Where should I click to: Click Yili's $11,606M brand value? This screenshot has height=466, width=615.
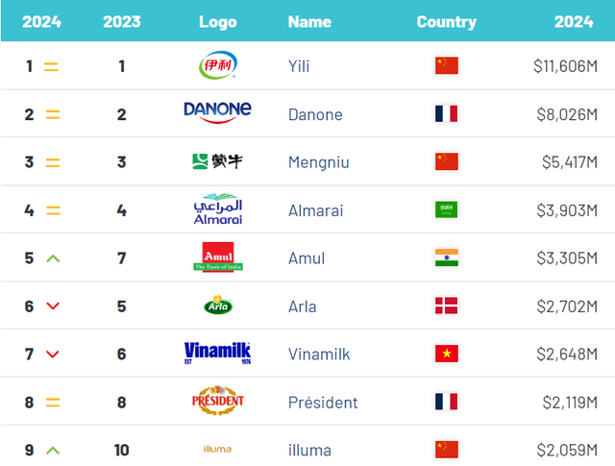coord(567,66)
